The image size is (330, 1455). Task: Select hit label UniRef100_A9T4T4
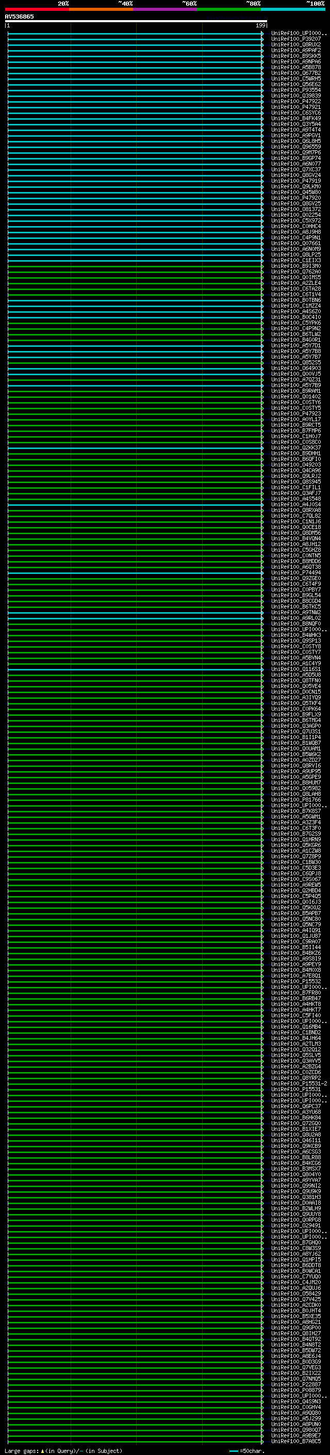[x=296, y=130]
